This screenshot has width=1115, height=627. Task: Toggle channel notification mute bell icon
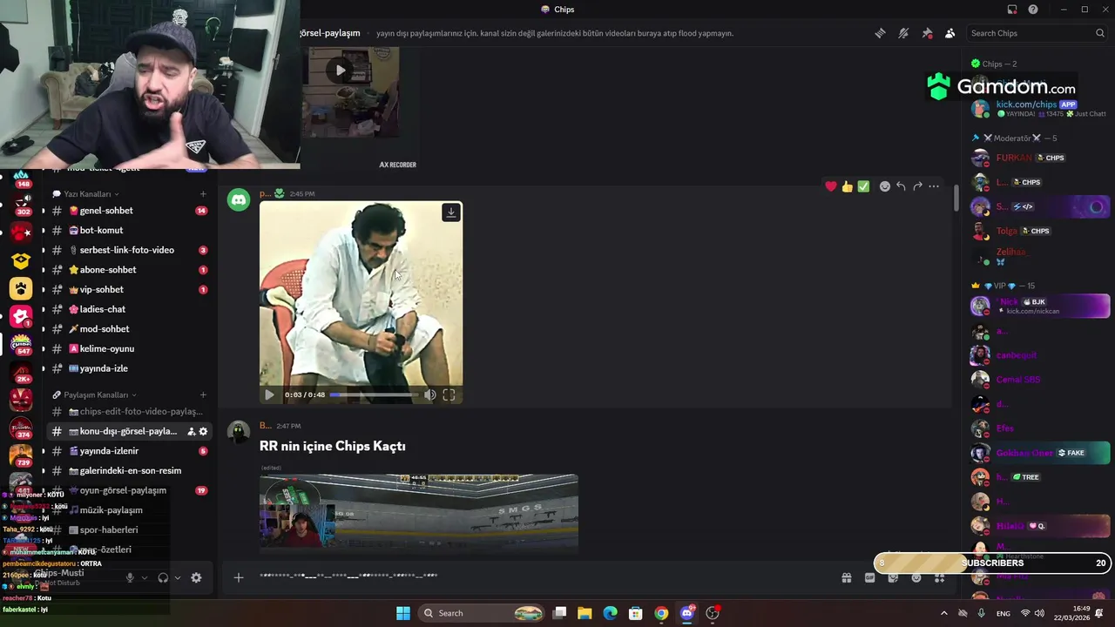click(x=903, y=33)
